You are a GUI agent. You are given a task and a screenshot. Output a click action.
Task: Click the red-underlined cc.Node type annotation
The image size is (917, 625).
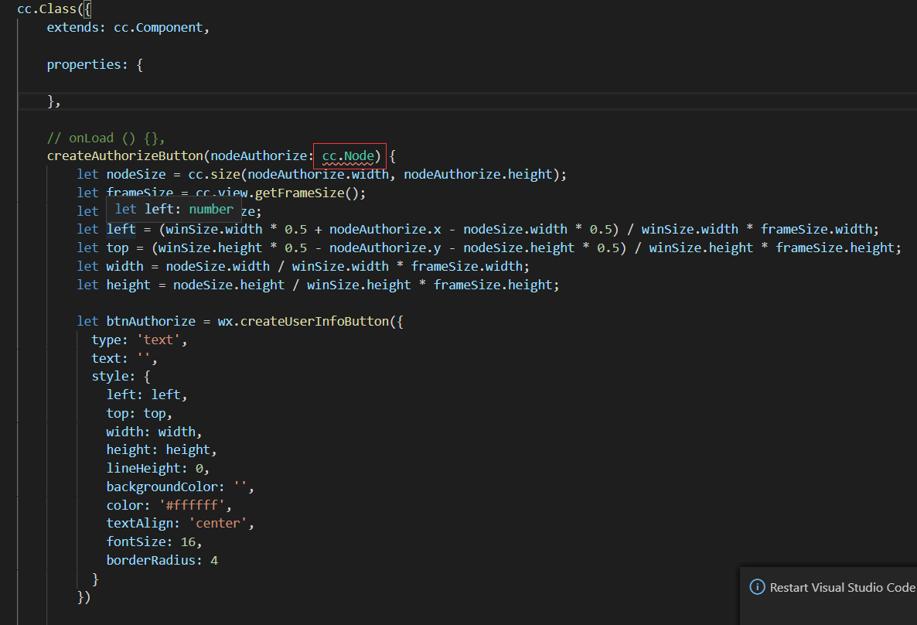348,156
